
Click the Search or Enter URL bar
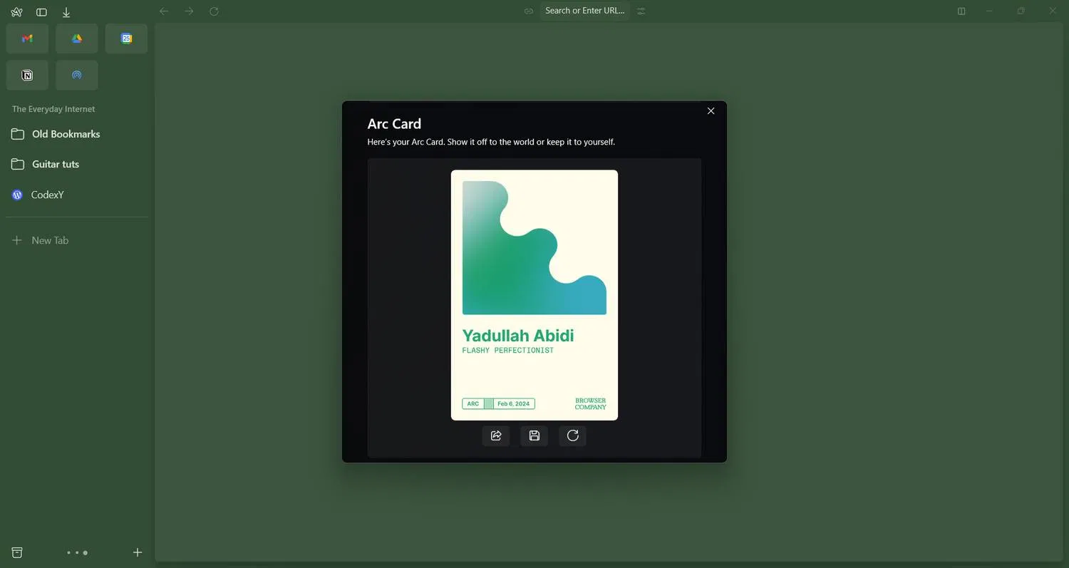point(584,11)
